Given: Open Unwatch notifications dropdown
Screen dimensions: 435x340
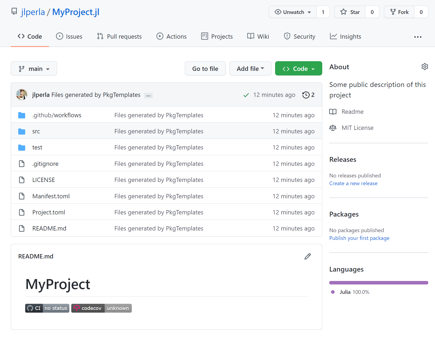Looking at the screenshot, I should (293, 12).
